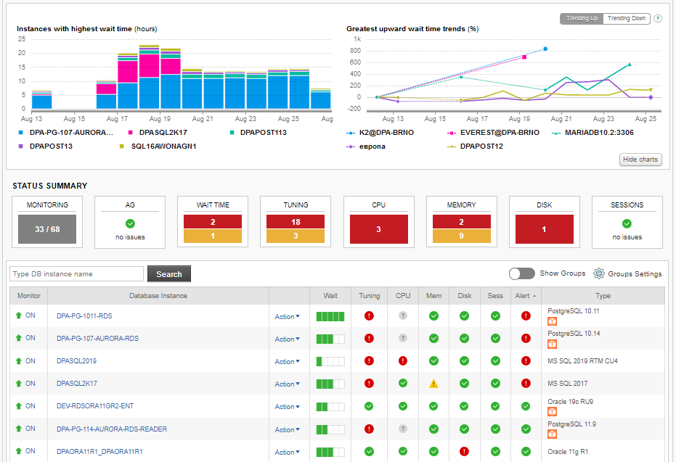Image resolution: width=676 pixels, height=462 pixels.
Task: Click the help question mark icon near Trending Down
Action: click(x=657, y=19)
